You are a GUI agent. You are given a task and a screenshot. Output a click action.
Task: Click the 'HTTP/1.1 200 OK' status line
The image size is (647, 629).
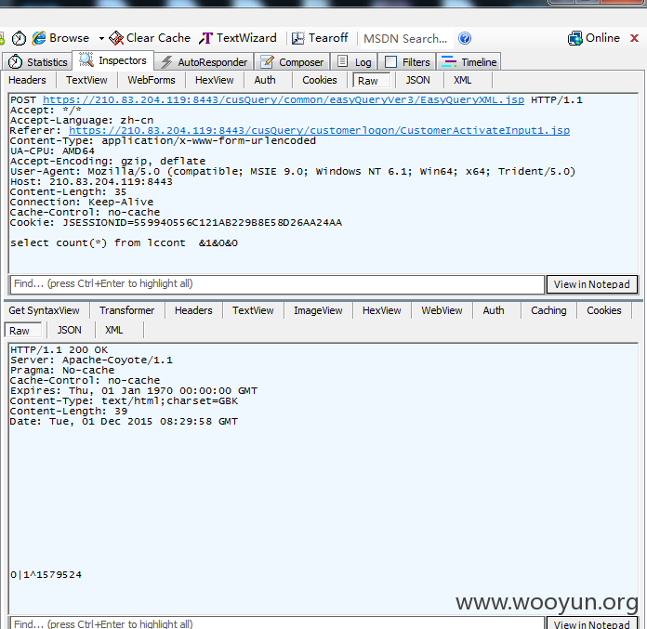[x=59, y=349]
